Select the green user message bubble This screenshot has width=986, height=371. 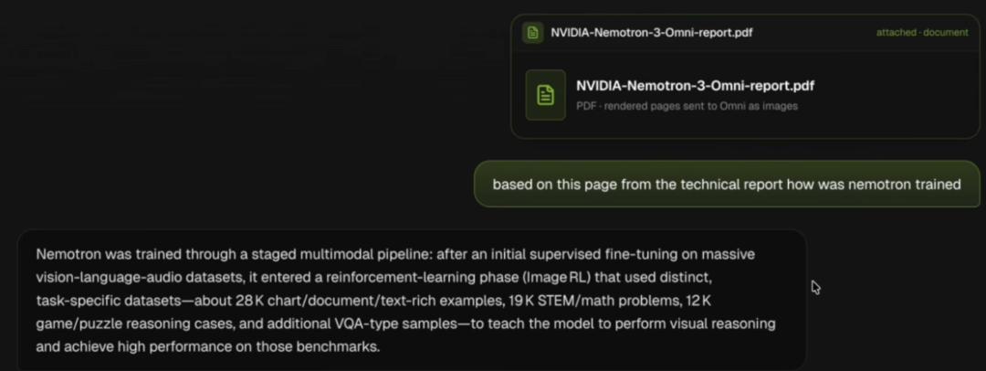pos(727,185)
